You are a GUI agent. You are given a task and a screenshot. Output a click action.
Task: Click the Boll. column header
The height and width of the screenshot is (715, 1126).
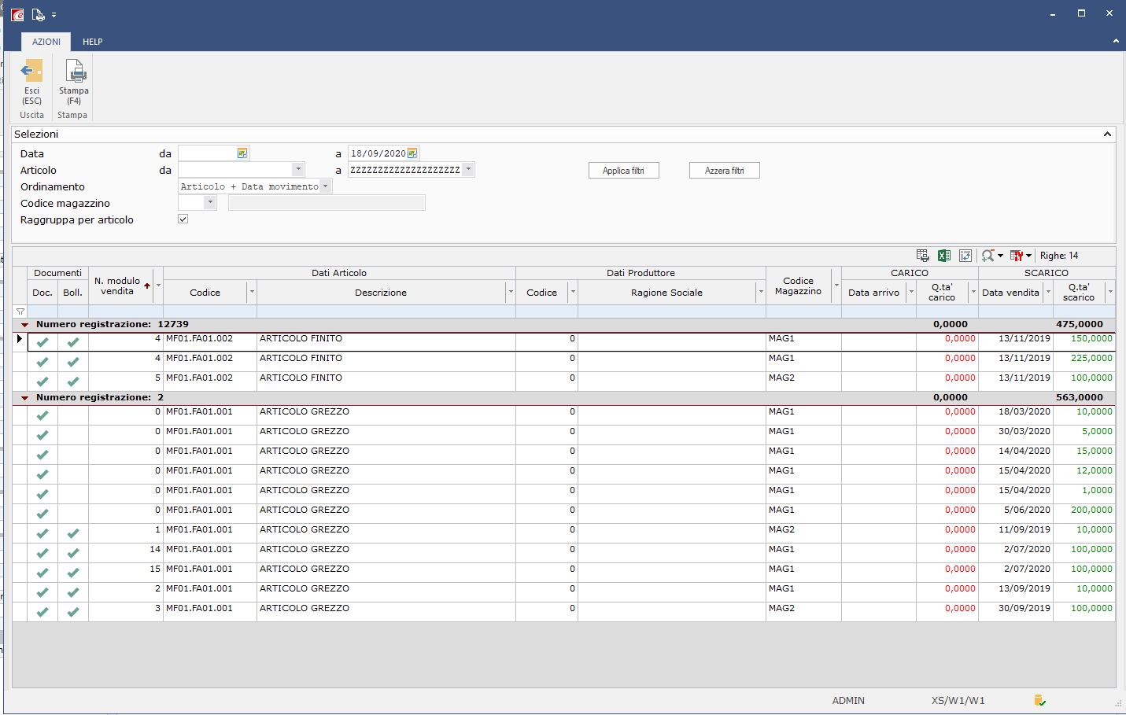coord(72,293)
